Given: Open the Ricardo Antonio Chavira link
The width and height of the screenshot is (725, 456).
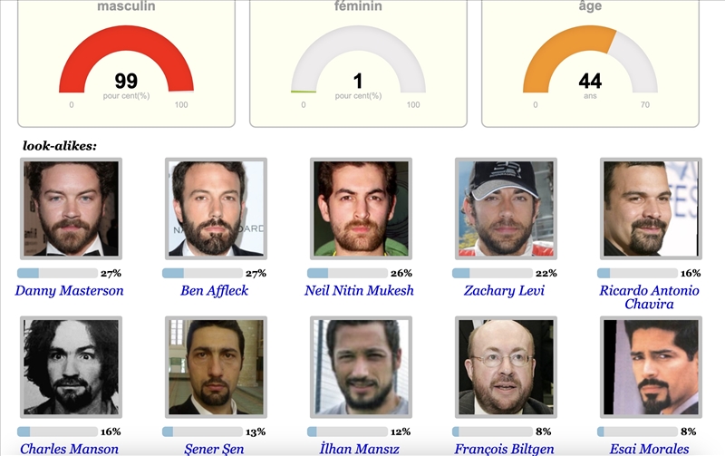Looking at the screenshot, I should click(649, 297).
